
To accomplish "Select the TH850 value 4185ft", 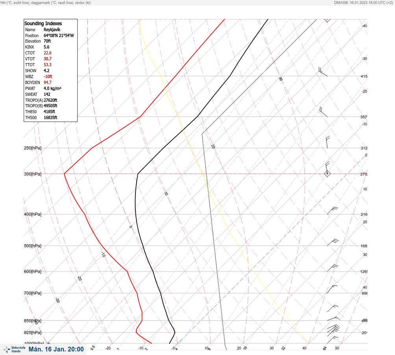I will (49, 112).
